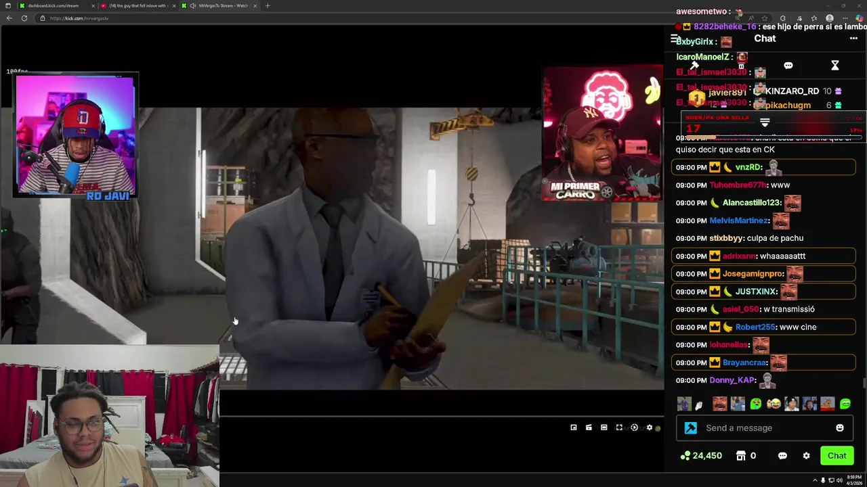Collapse chat panel with hamburger icon

(x=674, y=39)
